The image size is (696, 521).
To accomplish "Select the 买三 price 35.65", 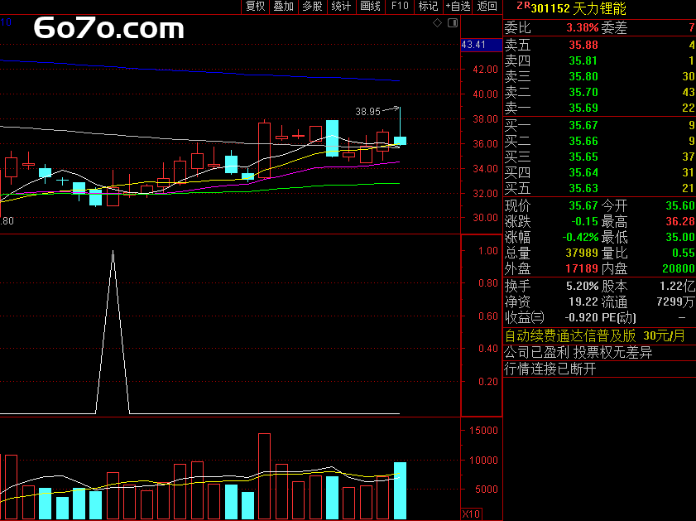I will click(x=583, y=157).
